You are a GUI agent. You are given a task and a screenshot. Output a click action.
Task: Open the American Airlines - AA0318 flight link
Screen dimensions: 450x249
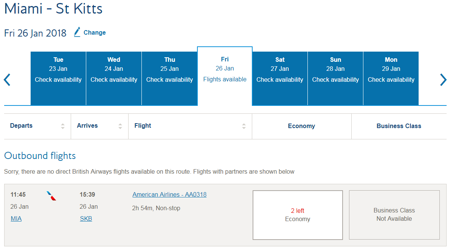point(169,194)
